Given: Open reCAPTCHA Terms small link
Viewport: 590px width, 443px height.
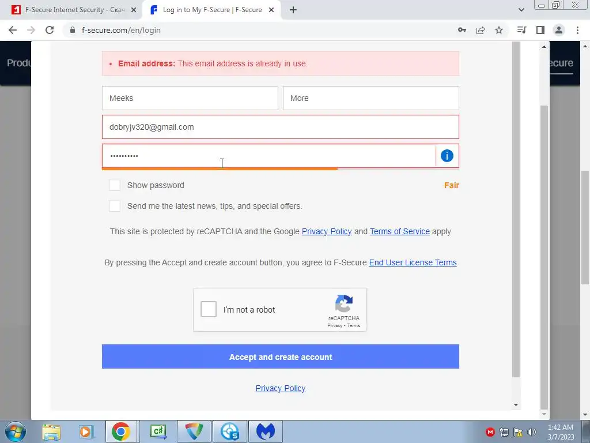Looking at the screenshot, I should tap(353, 325).
